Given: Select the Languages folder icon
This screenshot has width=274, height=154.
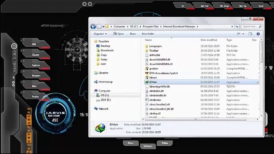Looking at the screenshot, I should (x=147, y=46).
